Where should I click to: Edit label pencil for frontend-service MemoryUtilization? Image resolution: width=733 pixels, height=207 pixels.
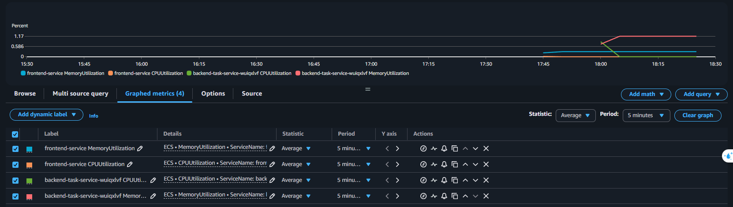[140, 148]
